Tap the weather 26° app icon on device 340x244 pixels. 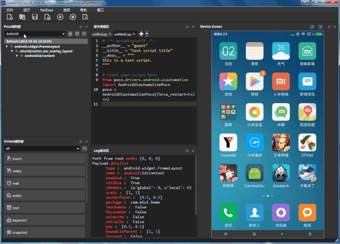(281, 51)
